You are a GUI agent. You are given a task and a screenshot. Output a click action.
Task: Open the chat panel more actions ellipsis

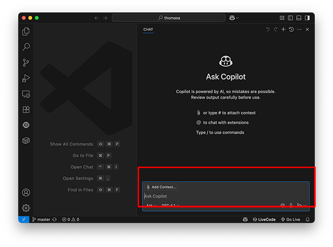(299, 29)
